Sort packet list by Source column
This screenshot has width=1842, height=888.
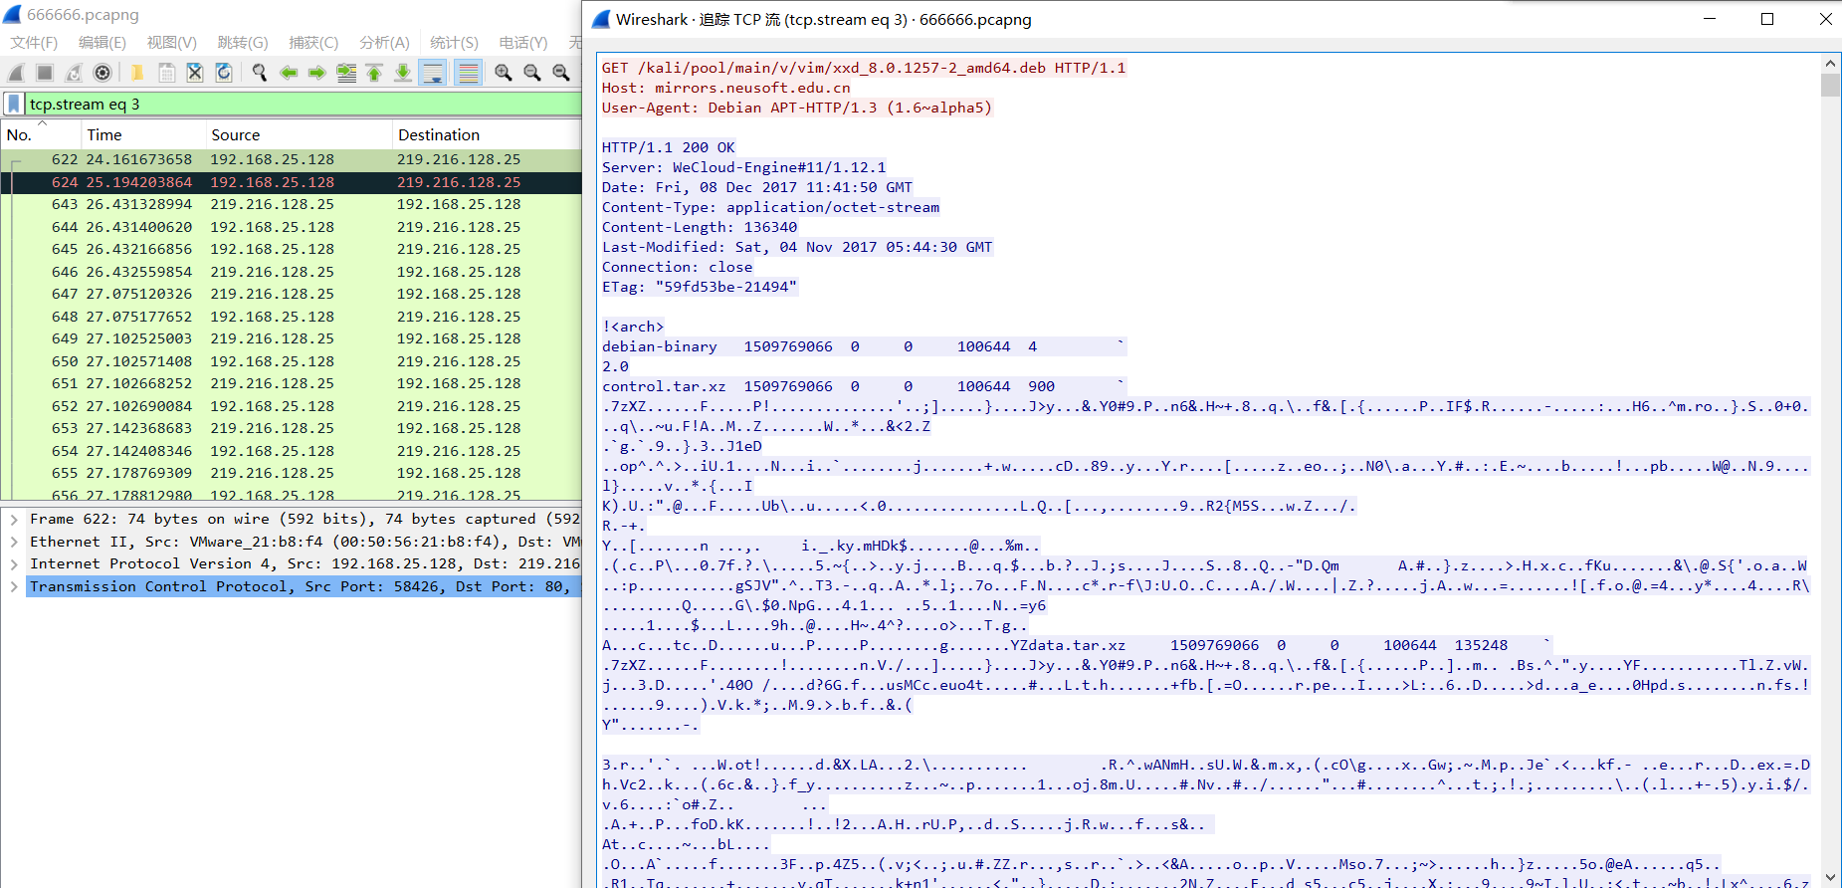point(299,134)
